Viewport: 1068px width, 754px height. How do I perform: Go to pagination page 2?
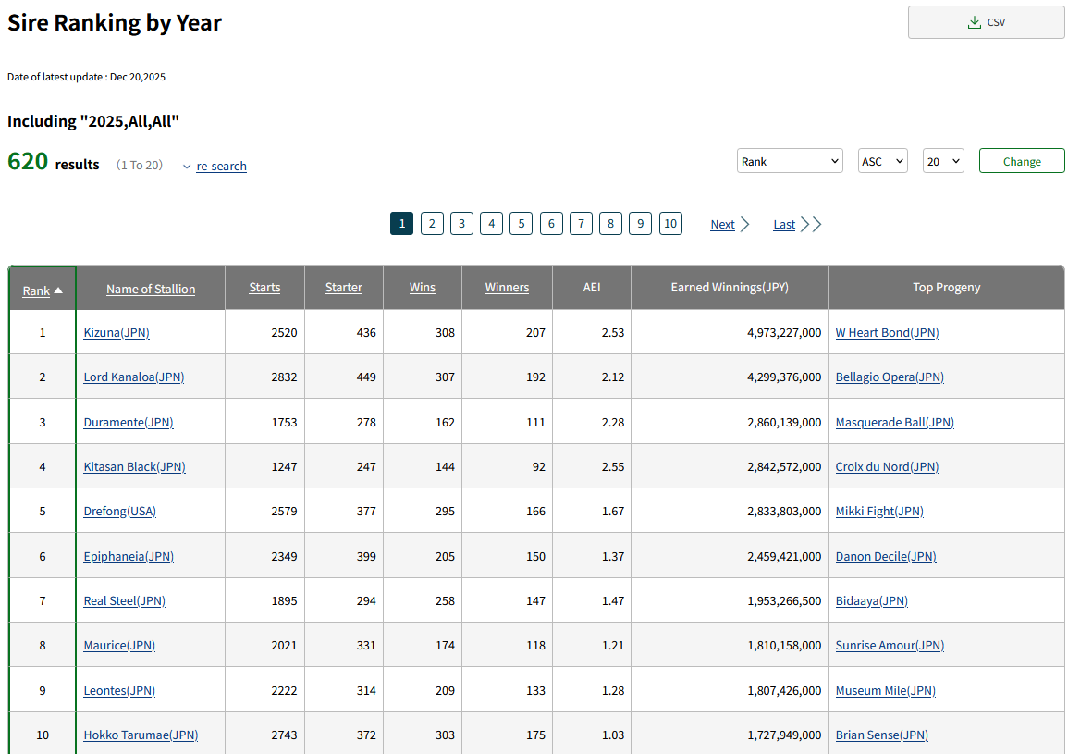[x=432, y=224]
